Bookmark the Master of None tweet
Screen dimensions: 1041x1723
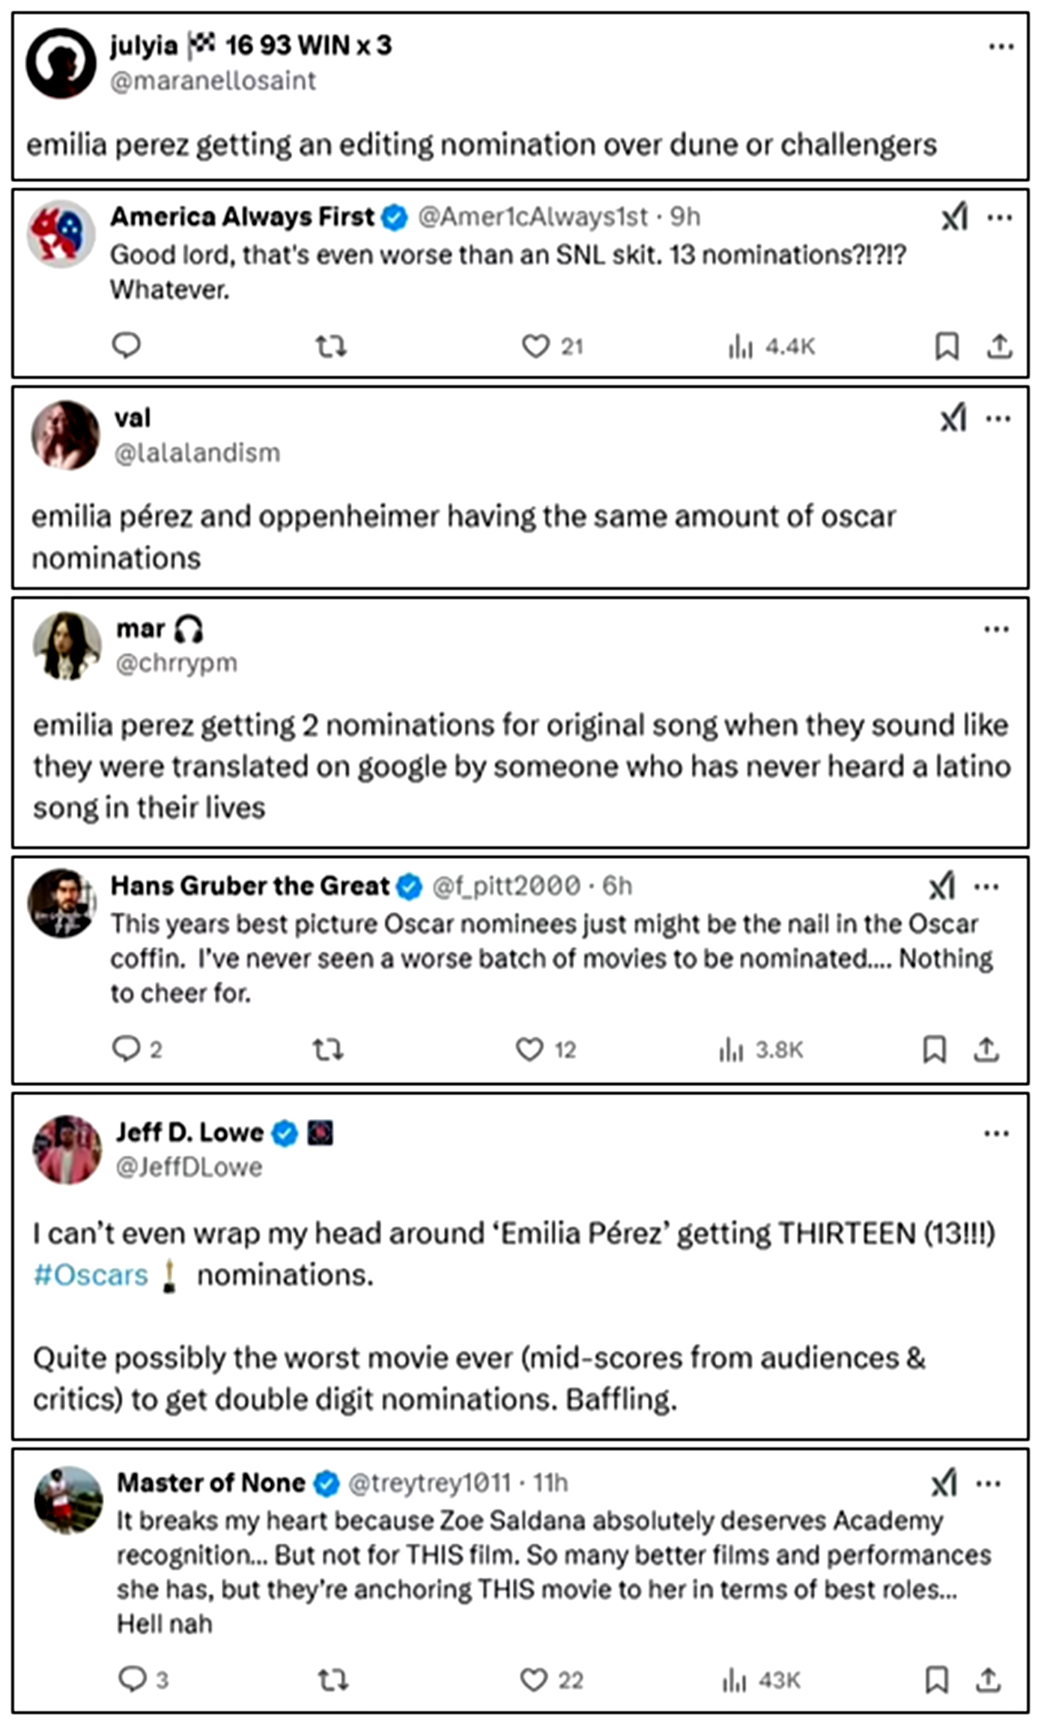936,1680
